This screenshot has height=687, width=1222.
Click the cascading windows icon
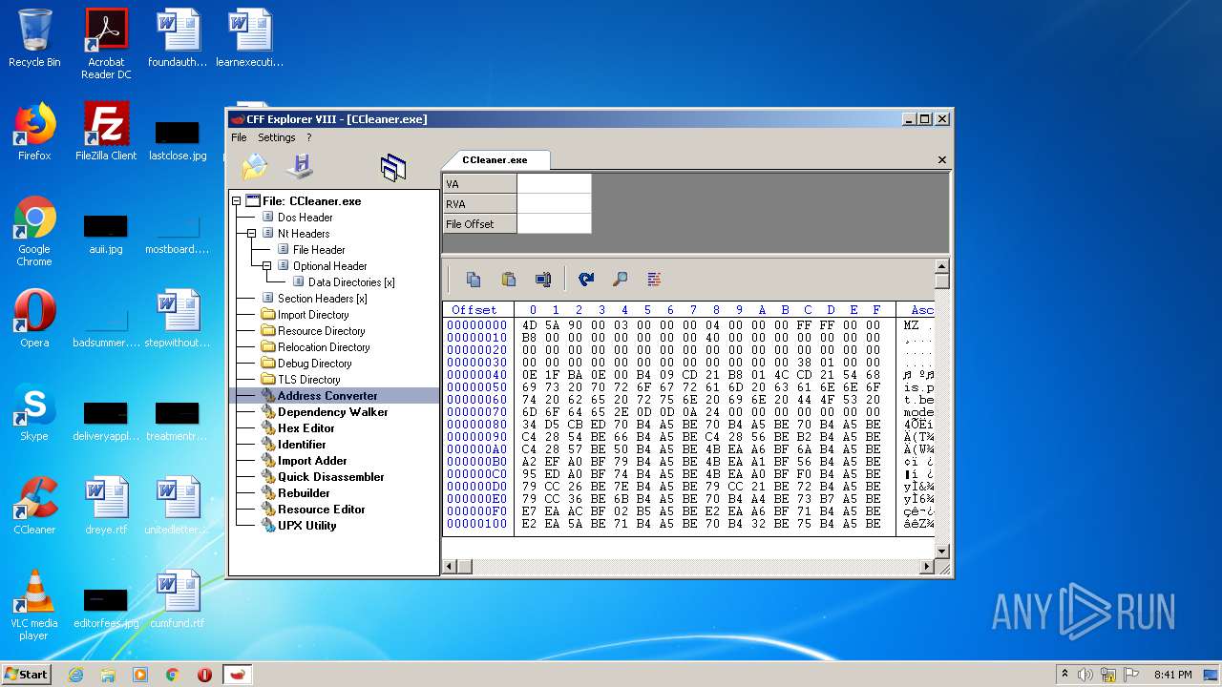[393, 168]
